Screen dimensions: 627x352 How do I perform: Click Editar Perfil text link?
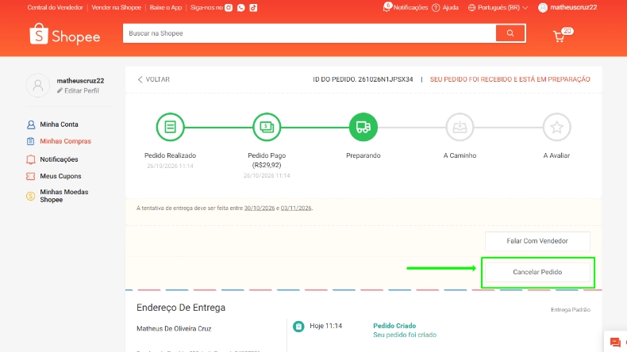click(x=82, y=90)
